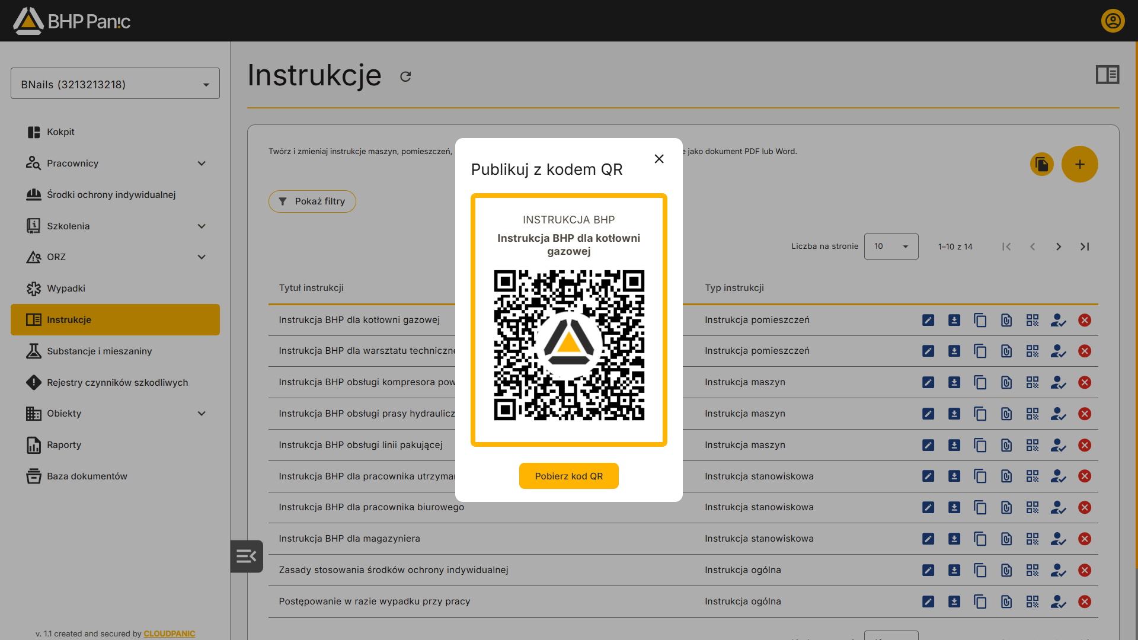This screenshot has height=640, width=1138.
Task: Show QR code for magazyniera row
Action: tap(1032, 539)
